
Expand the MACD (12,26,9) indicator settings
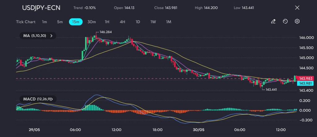(x=53, y=99)
